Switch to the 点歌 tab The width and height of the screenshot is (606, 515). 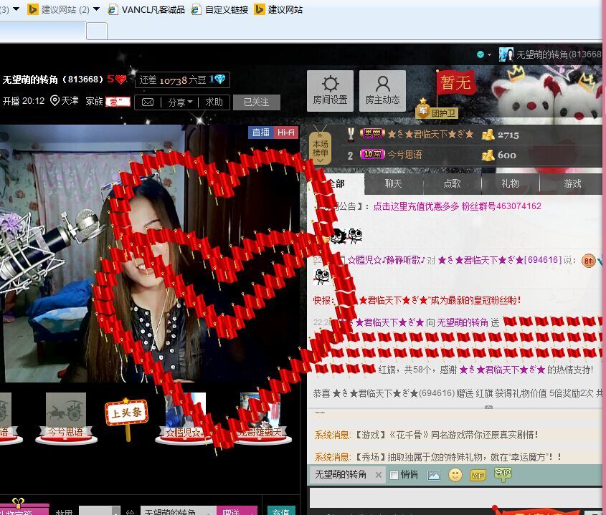(452, 184)
